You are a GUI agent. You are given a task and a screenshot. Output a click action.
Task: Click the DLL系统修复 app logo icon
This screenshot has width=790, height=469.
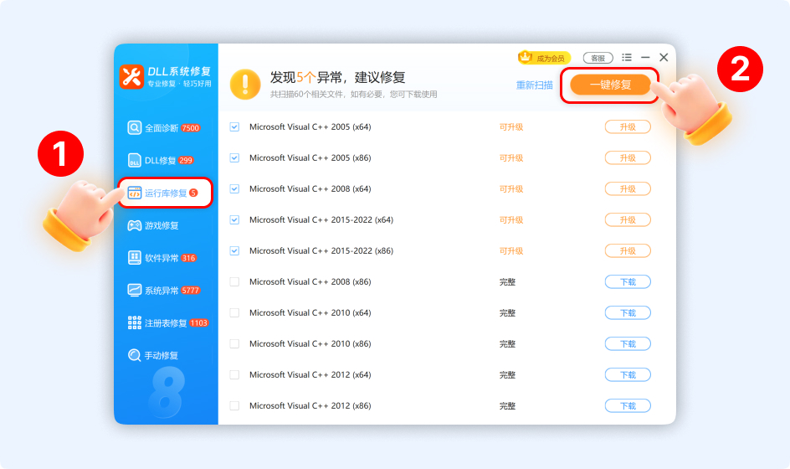click(x=131, y=77)
